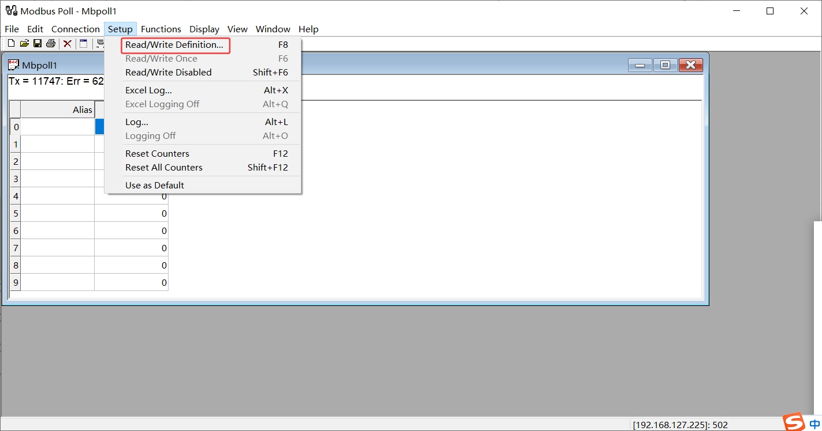
Task: Select Reset All Counters menu entry
Action: [203, 168]
